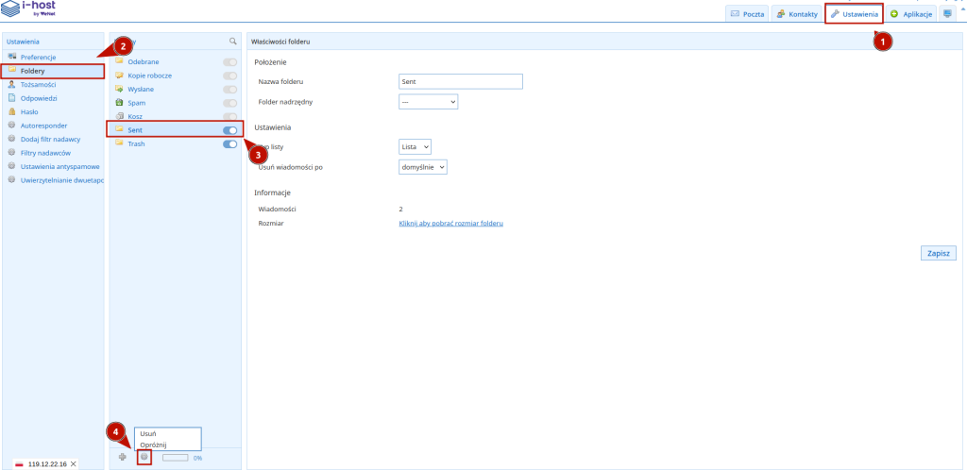
Task: Click the search icon in folder list header
Action: click(x=232, y=42)
